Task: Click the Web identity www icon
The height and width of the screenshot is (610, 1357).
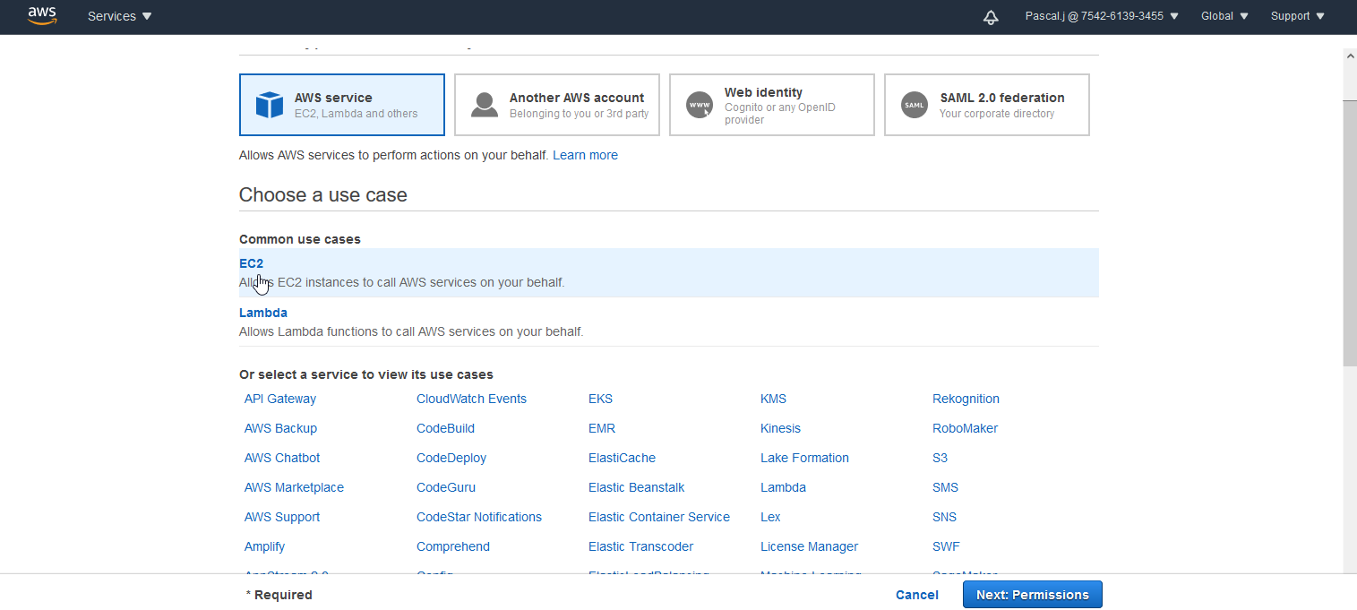Action: [x=700, y=105]
